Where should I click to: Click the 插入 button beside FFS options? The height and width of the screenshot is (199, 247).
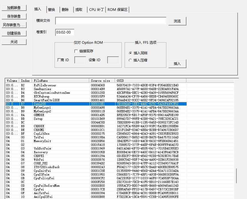pyautogui.click(x=177, y=64)
